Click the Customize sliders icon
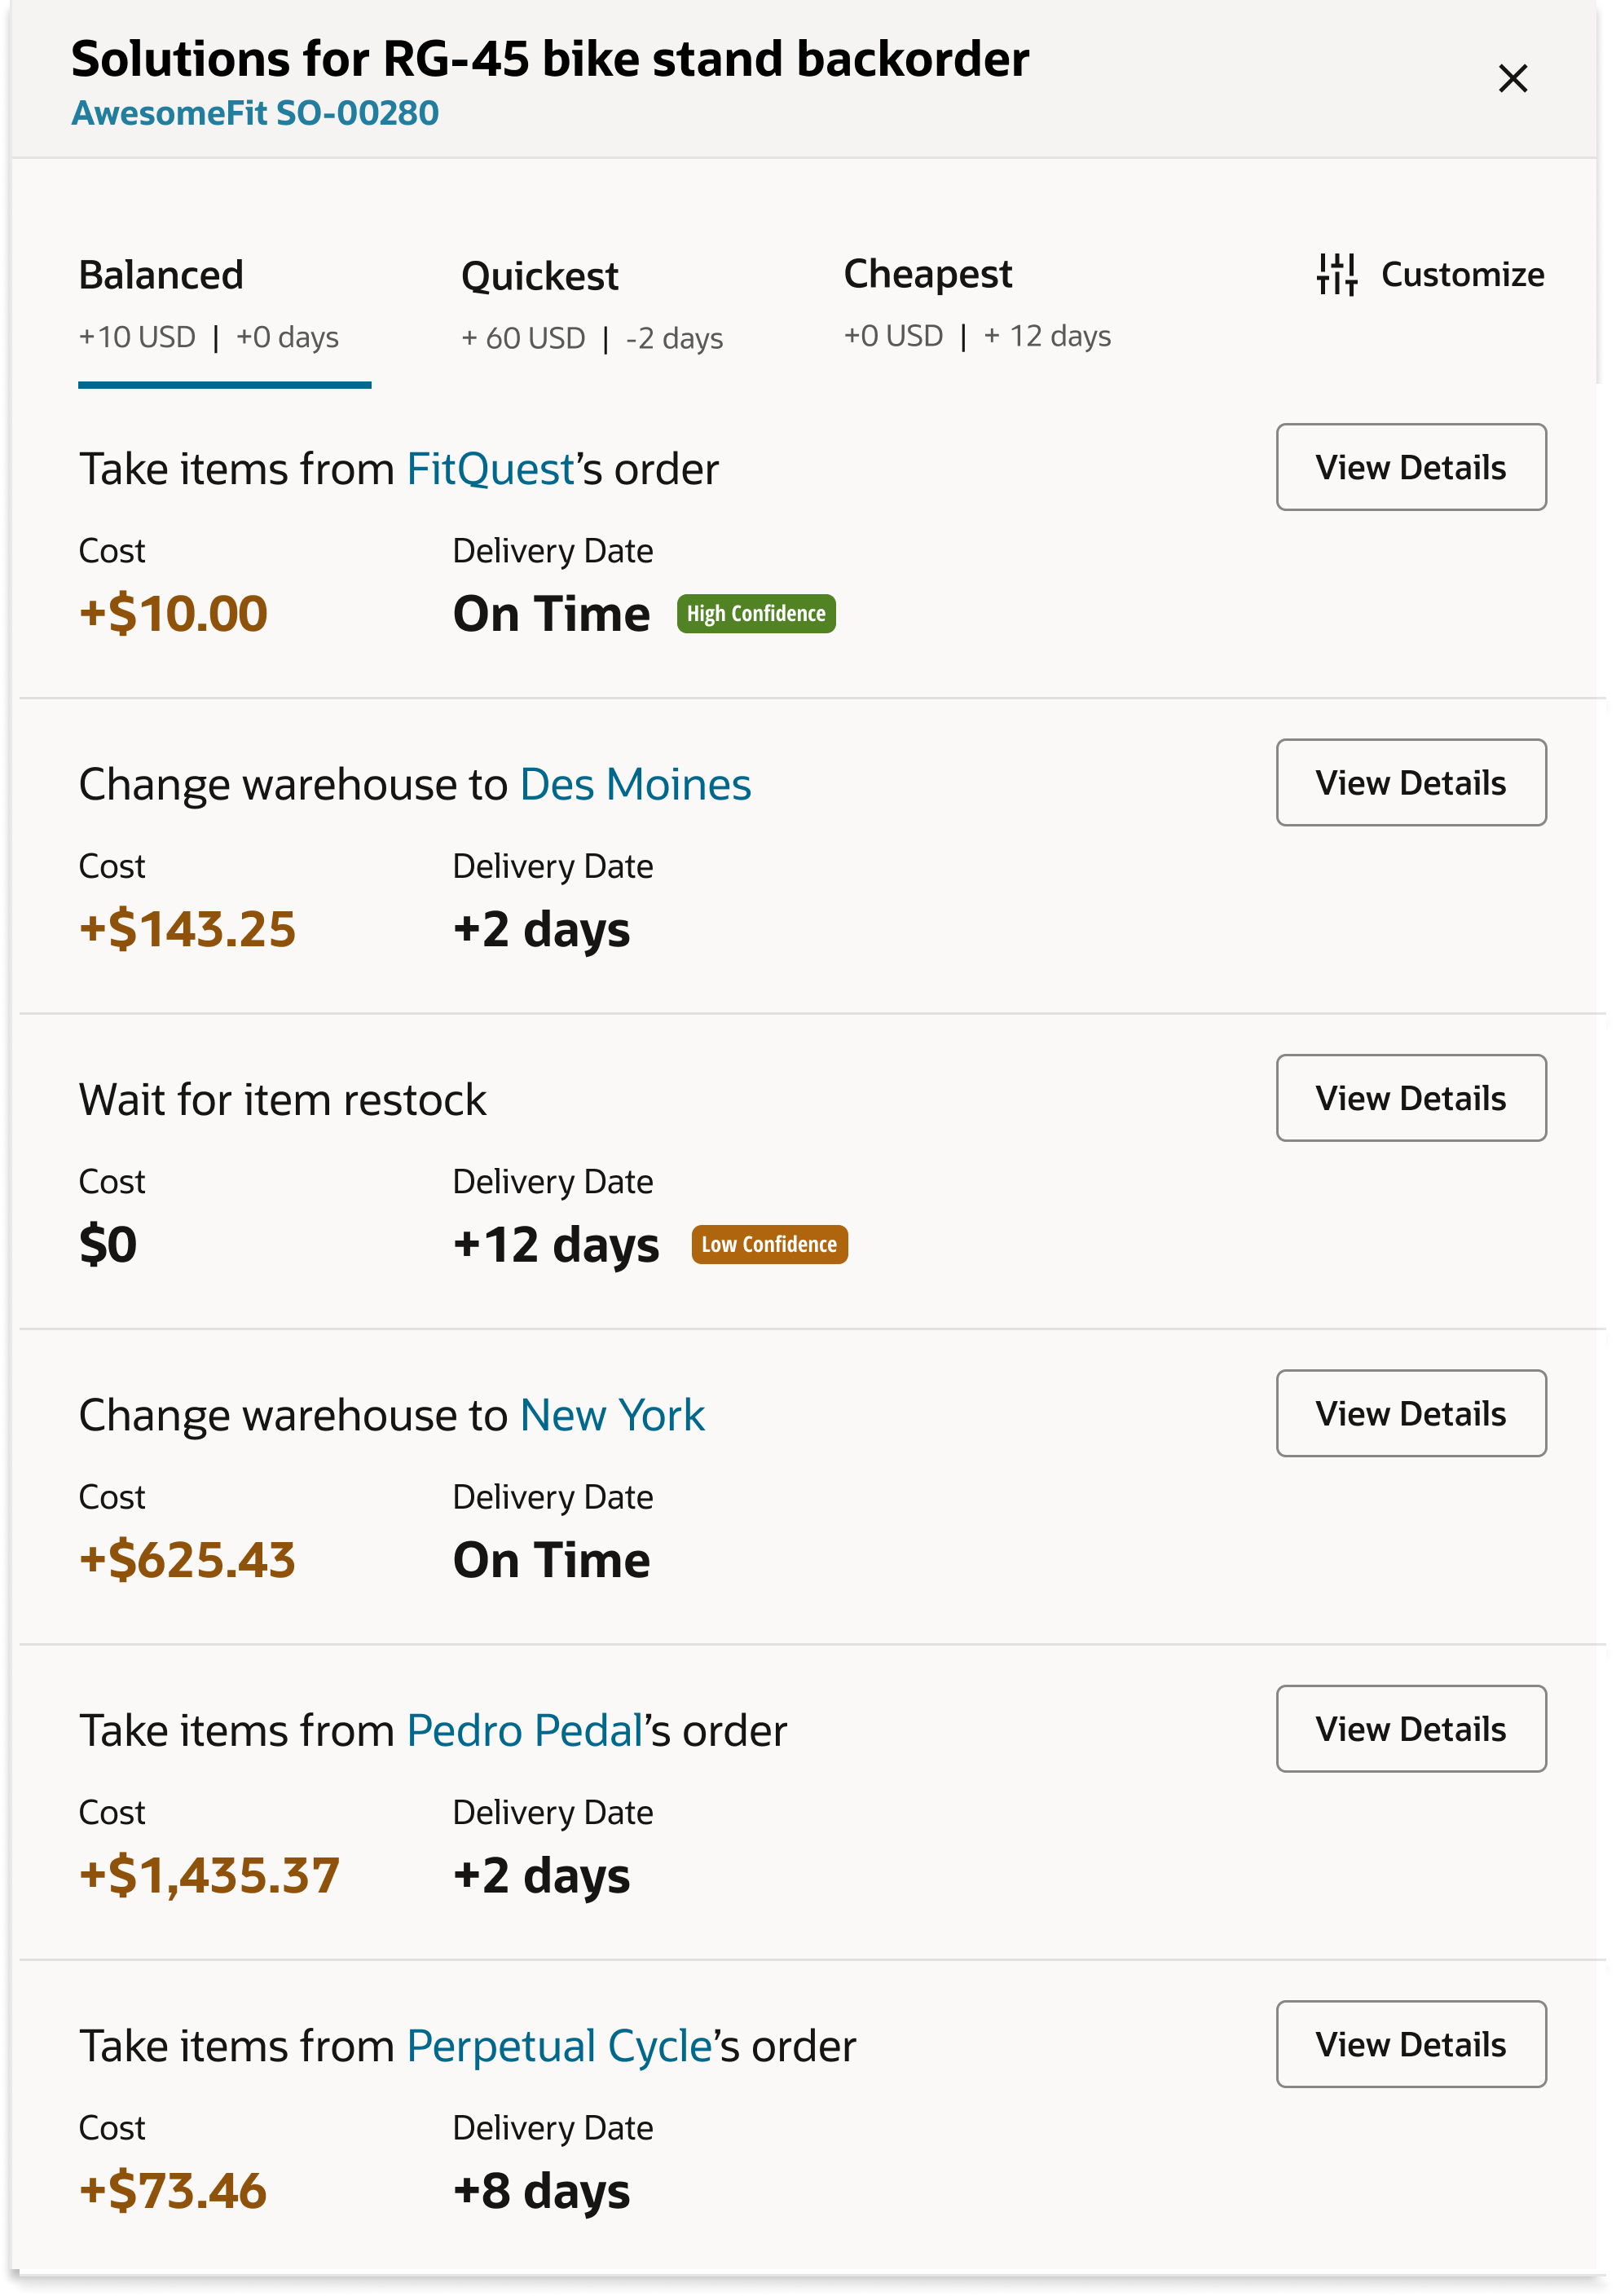This screenshot has width=1616, height=2296. coord(1337,274)
